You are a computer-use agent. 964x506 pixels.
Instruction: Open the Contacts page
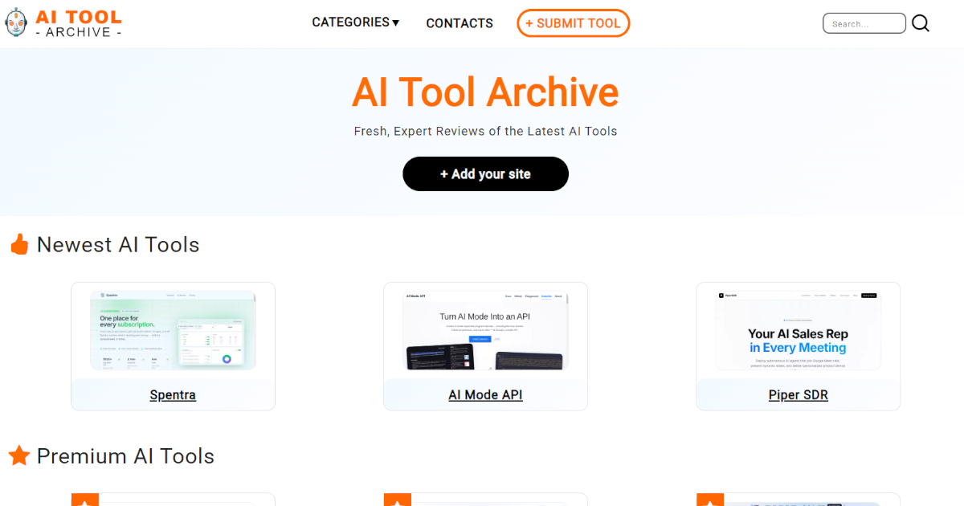click(459, 23)
